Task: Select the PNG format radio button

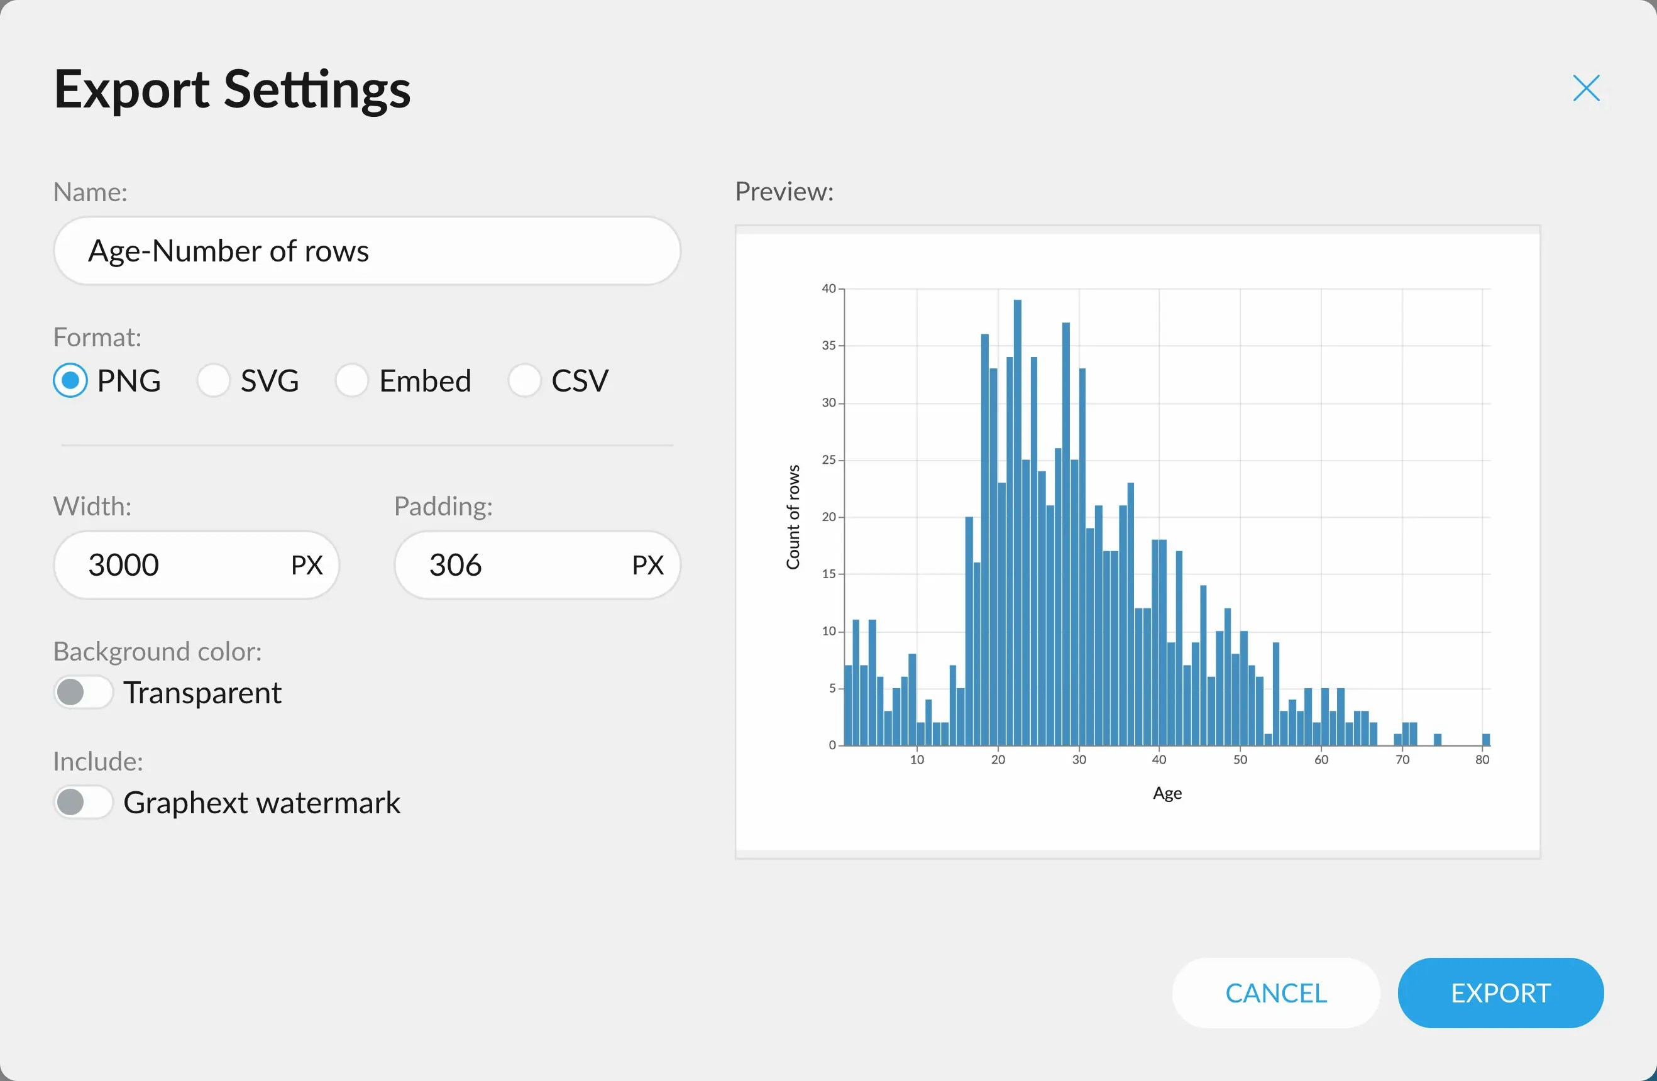Action: coord(70,381)
